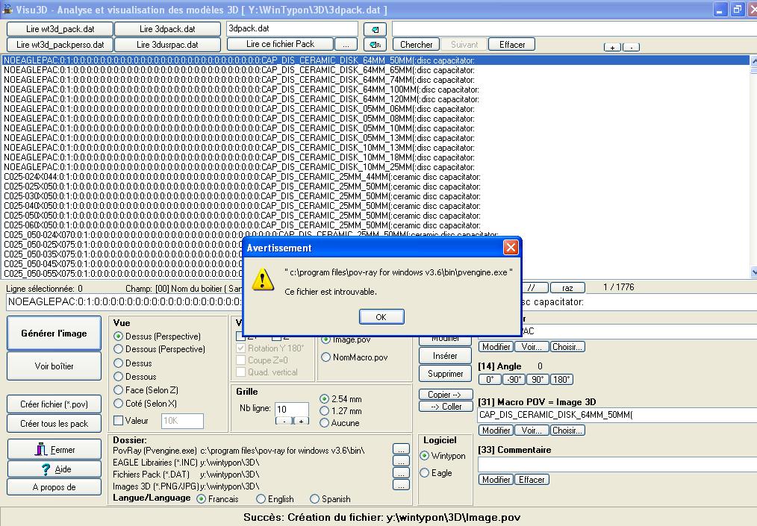Click Lire 3dpack.dat button
Viewport: 757px width, 526px height.
[x=167, y=29]
